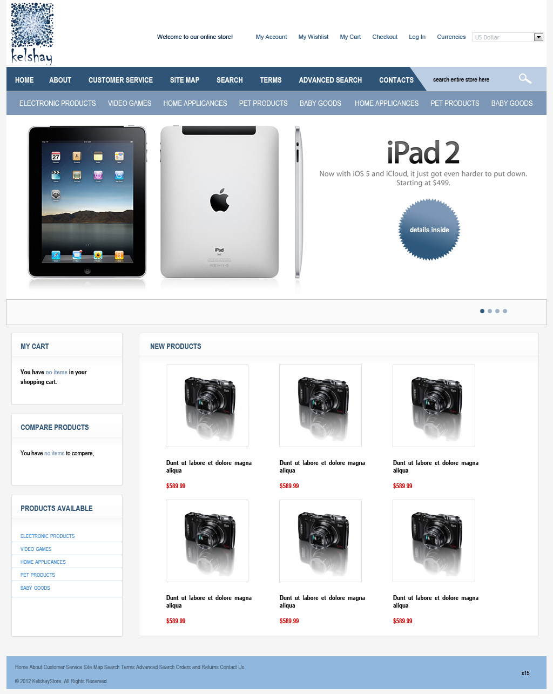
Task: Open the US Dollar currency dropdown
Action: [x=508, y=37]
